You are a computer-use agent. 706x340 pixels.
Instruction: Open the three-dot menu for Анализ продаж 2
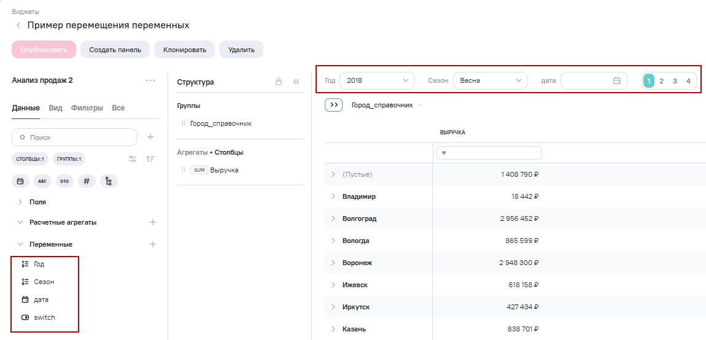point(150,80)
